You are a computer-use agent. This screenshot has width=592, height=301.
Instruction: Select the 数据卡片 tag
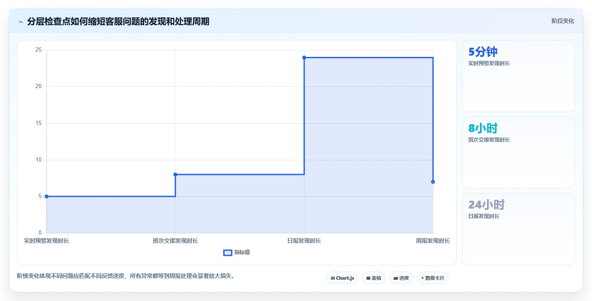click(433, 278)
